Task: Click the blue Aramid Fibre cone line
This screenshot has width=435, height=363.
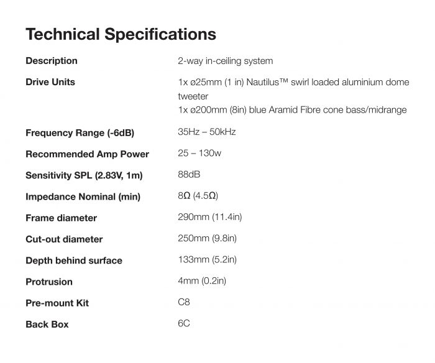Action: (292, 110)
